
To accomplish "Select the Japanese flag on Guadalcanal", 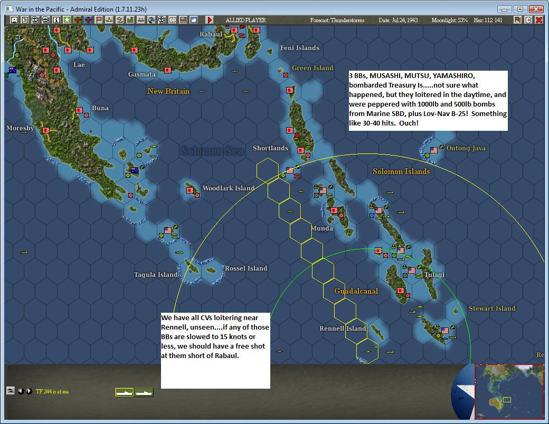I will click(x=401, y=291).
